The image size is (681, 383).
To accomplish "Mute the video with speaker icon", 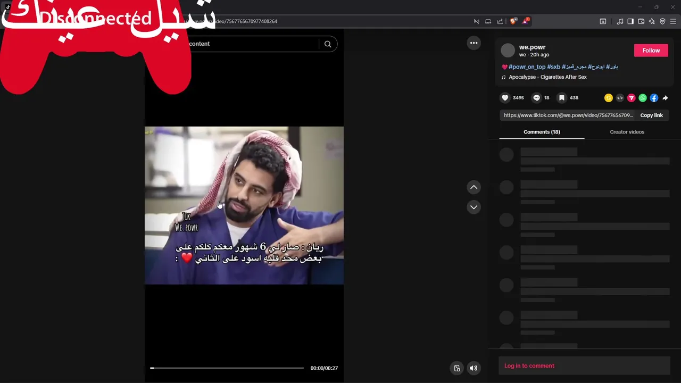I will pyautogui.click(x=474, y=368).
